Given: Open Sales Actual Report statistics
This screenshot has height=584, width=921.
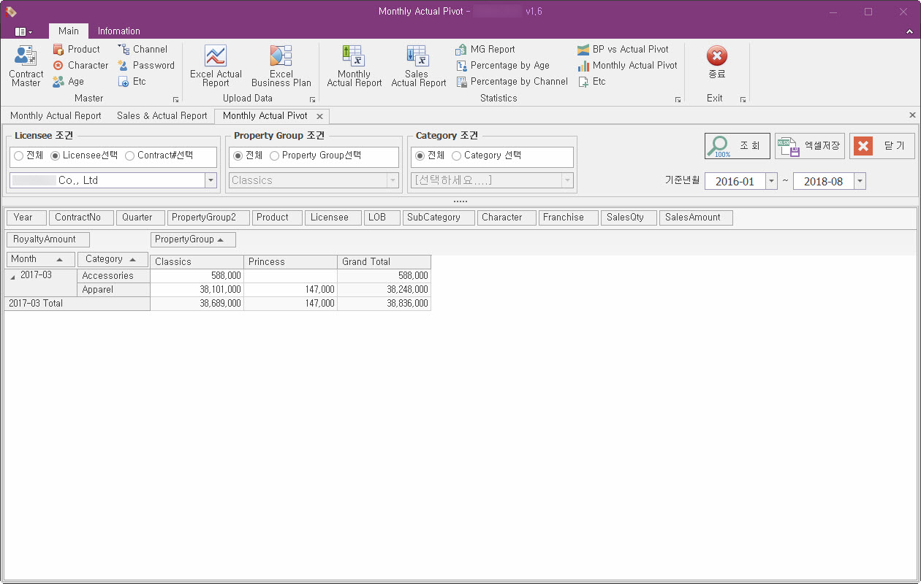Looking at the screenshot, I should tap(418, 66).
